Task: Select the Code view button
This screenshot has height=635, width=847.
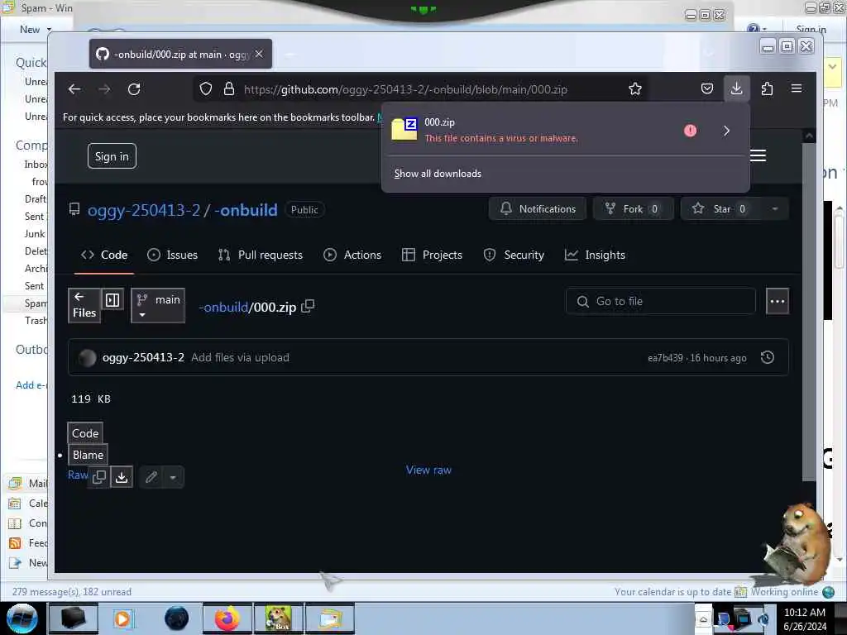Action: (85, 433)
